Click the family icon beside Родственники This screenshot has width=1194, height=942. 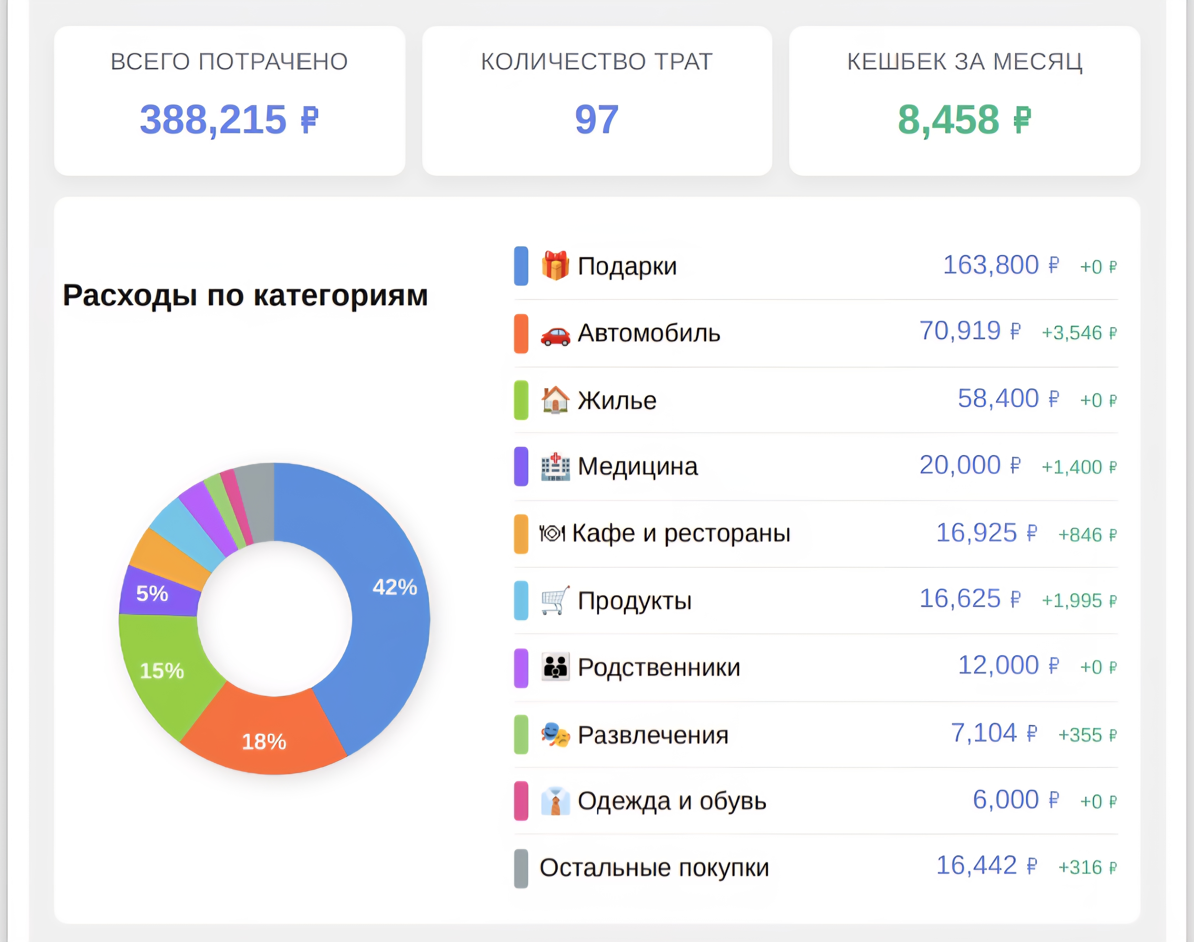(x=555, y=667)
